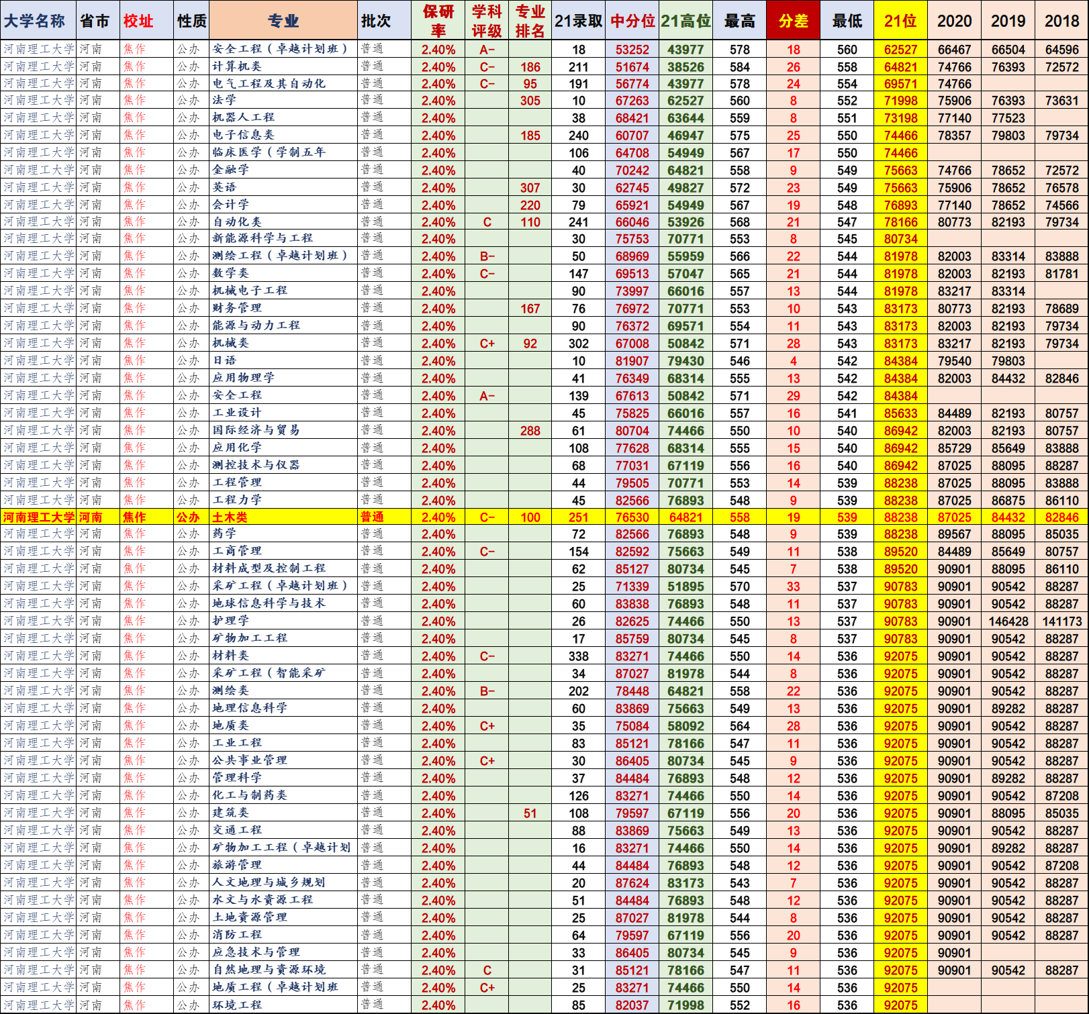This screenshot has width=1089, height=1014.
Task: Select the 学科评级 header cell
Action: pyautogui.click(x=487, y=21)
